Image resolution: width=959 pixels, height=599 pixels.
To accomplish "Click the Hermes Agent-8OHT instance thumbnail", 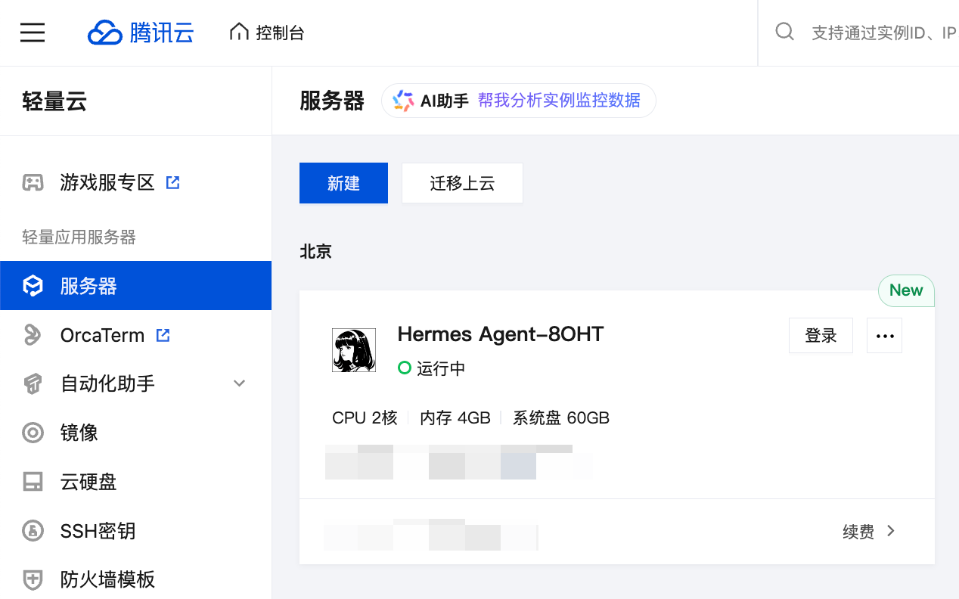I will (x=353, y=349).
